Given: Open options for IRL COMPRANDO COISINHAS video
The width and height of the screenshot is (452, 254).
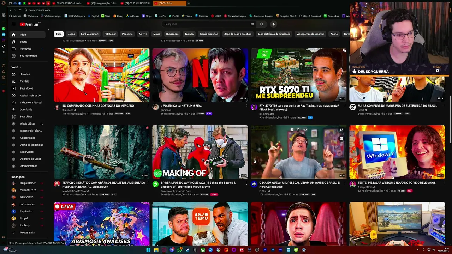Looking at the screenshot, I should tap(148, 106).
